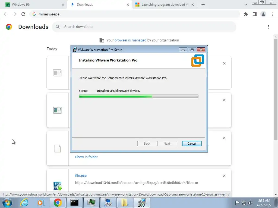278x208 pixels.
Task: Click the Today heading text
Action: click(x=52, y=49)
